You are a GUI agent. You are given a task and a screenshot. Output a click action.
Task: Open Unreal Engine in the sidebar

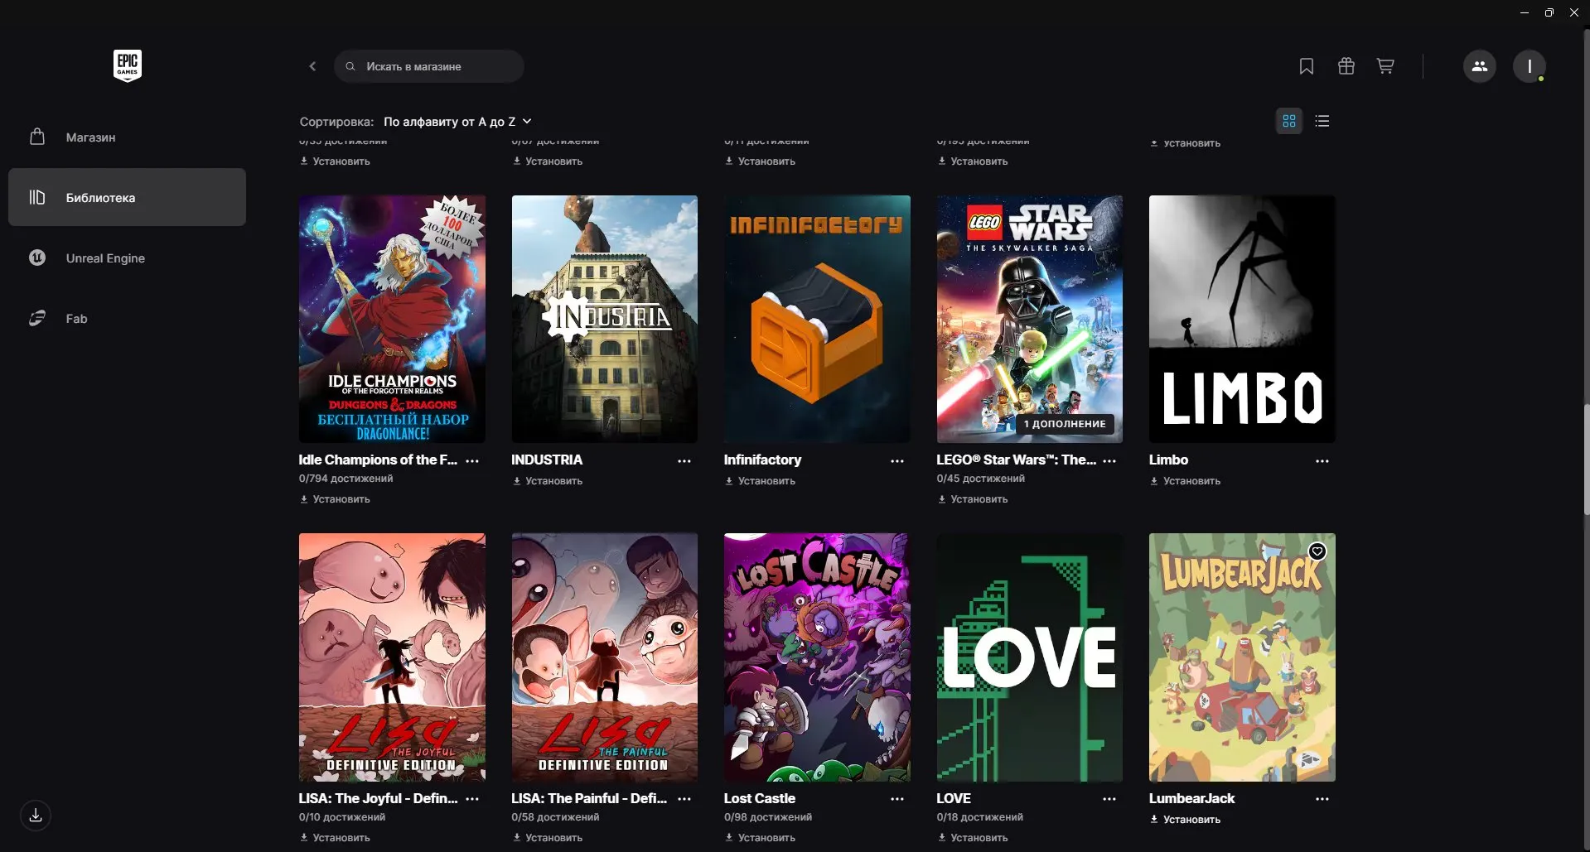point(127,258)
